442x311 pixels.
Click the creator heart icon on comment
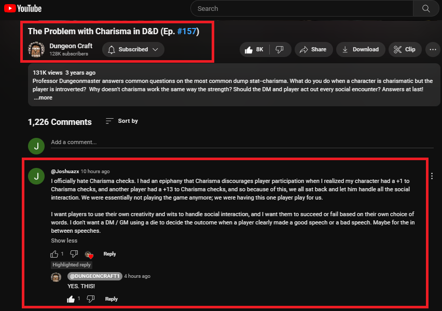coord(89,255)
